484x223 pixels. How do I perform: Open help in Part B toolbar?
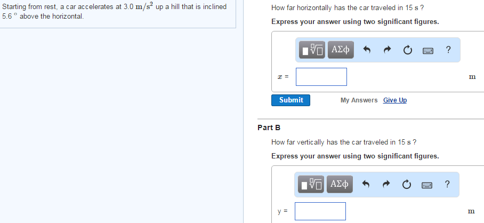[448, 185]
